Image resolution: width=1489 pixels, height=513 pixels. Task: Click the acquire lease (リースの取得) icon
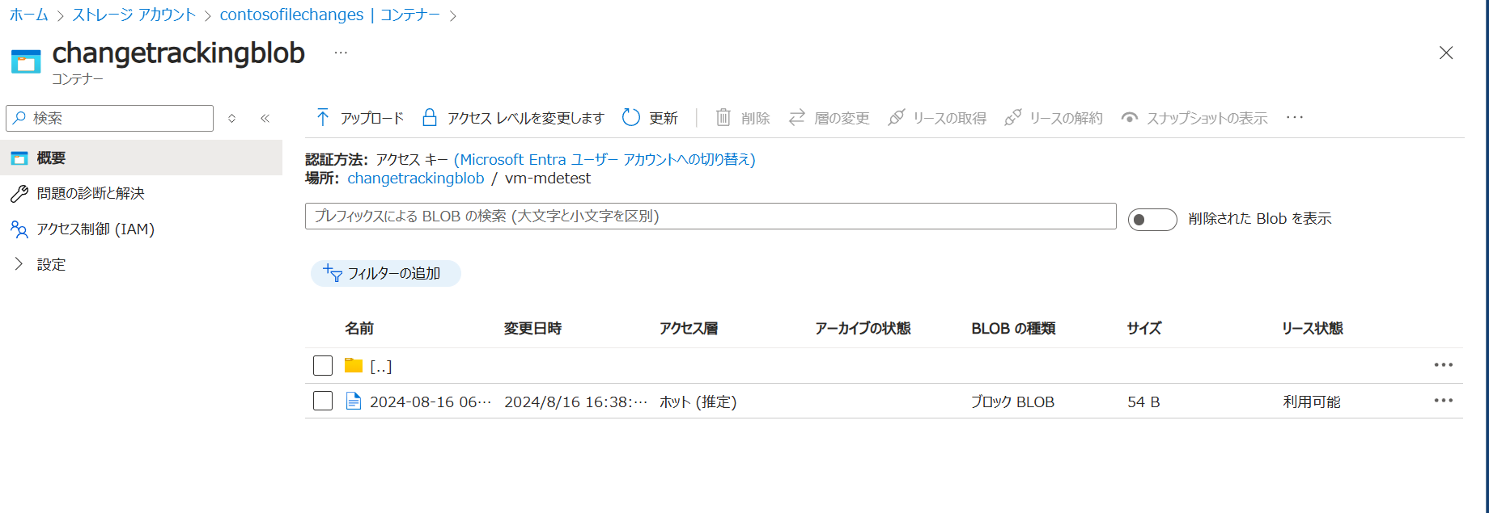click(896, 118)
